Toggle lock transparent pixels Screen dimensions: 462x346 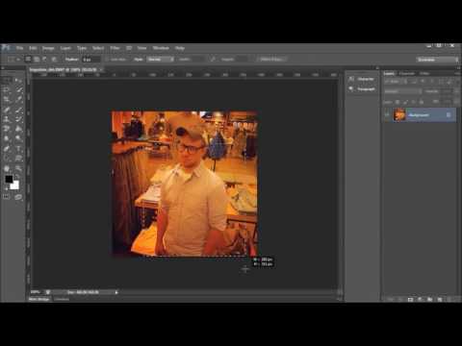pyautogui.click(x=398, y=102)
